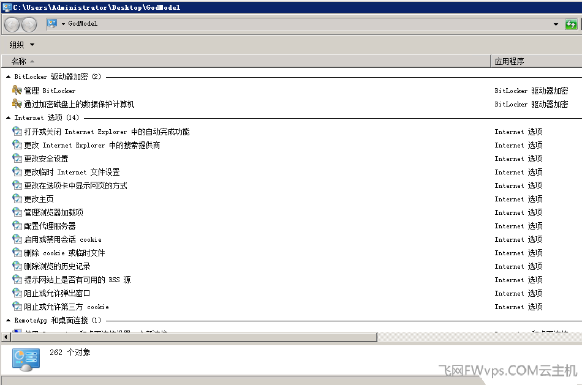Click the horizontal scrollbar left arrow
Viewport: 582px width, 385px height.
pos(6,337)
